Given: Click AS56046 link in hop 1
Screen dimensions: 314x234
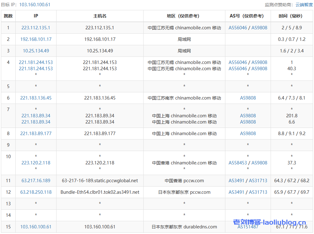Looking at the screenshot, I should point(238,27).
